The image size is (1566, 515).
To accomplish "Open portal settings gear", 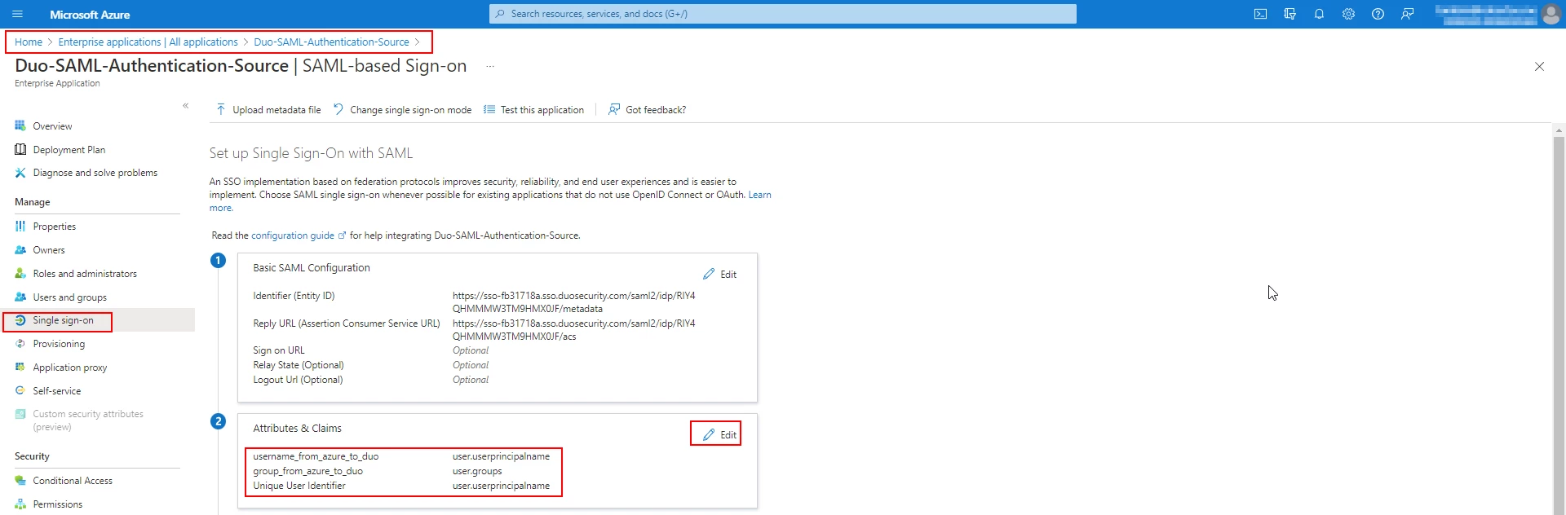I will [1348, 14].
